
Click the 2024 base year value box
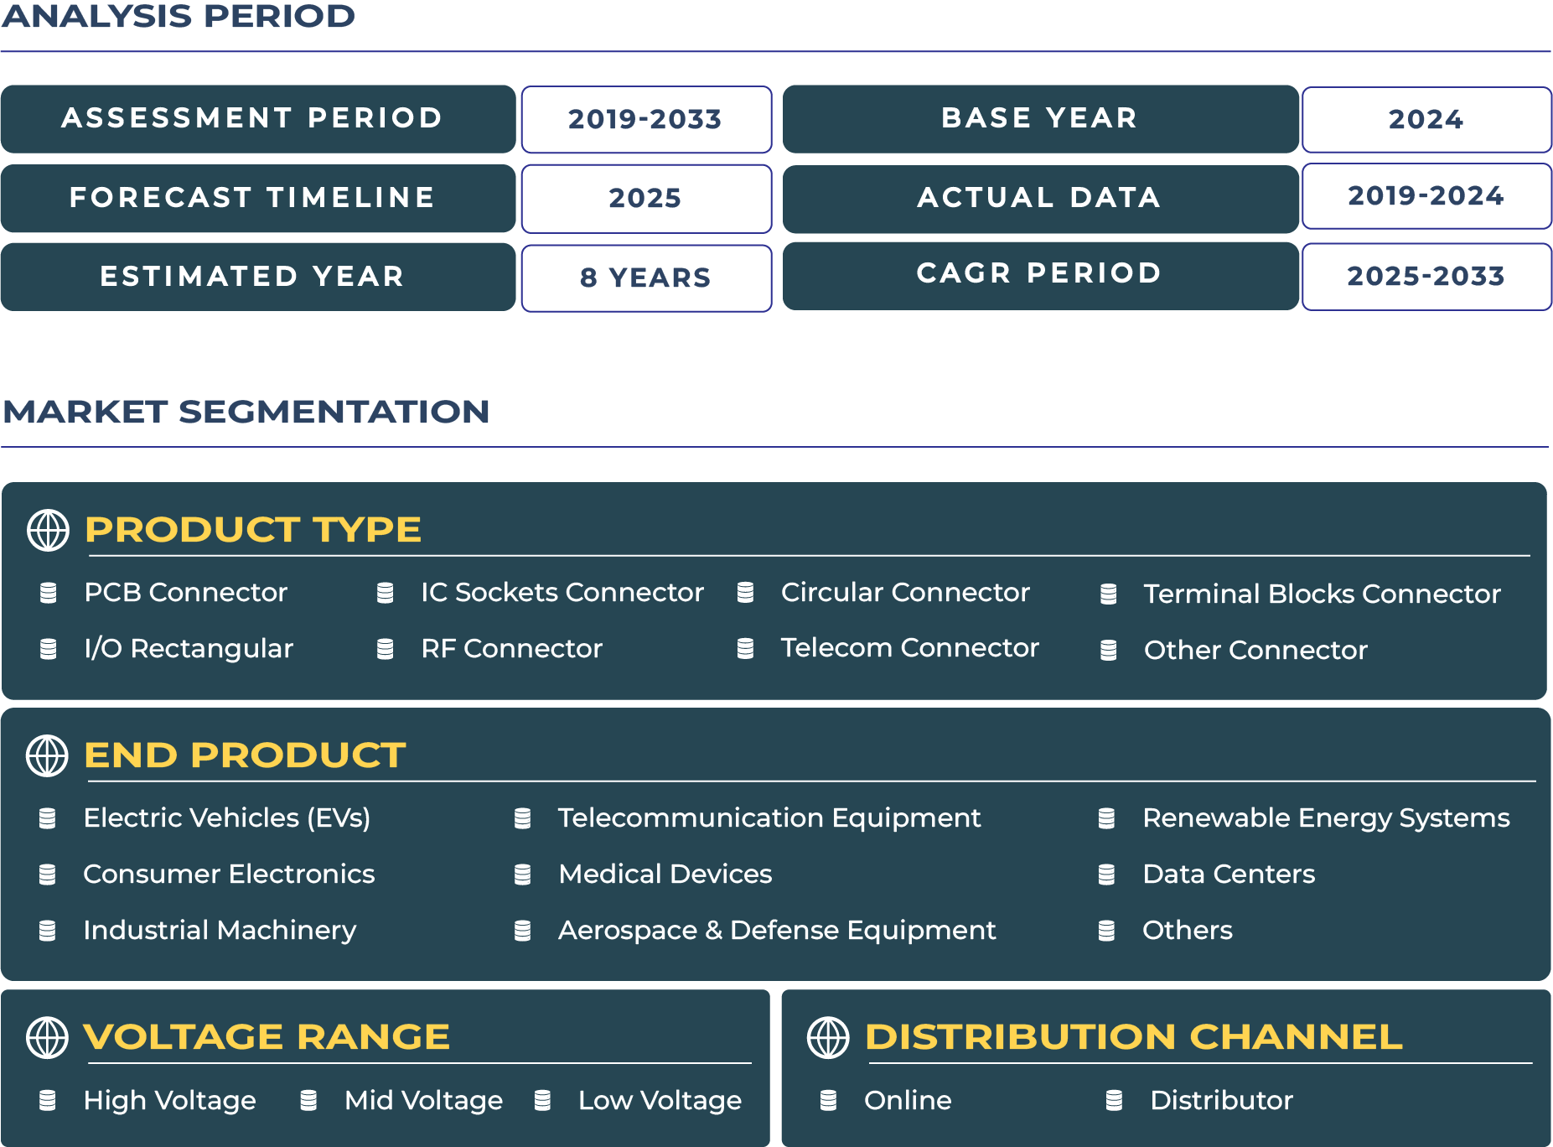coord(1426,120)
